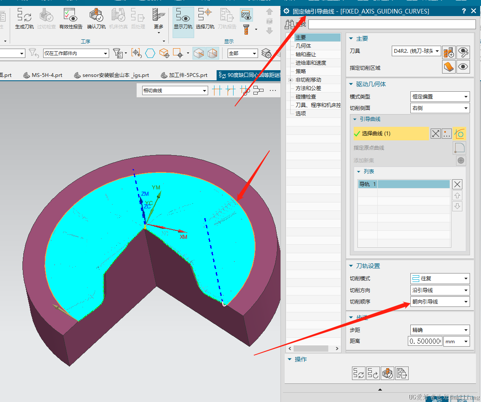Click the create new tool icon beside 刀具
Screen dimensions: 481x402
pyautogui.click(x=448, y=52)
